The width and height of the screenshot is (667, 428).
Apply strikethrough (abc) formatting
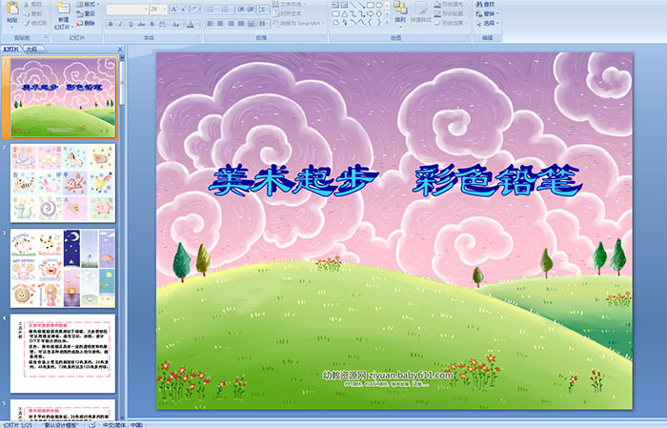[141, 24]
